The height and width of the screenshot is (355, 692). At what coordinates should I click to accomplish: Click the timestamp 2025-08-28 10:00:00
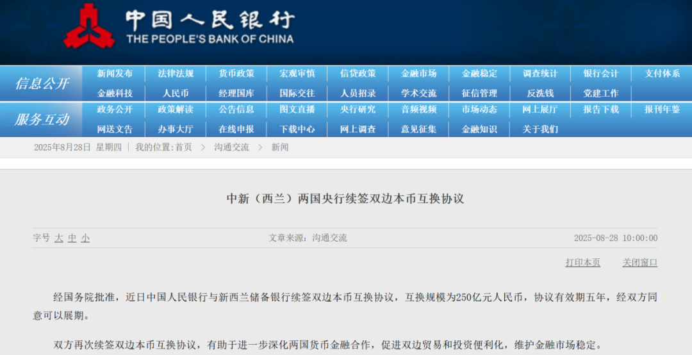coord(616,238)
